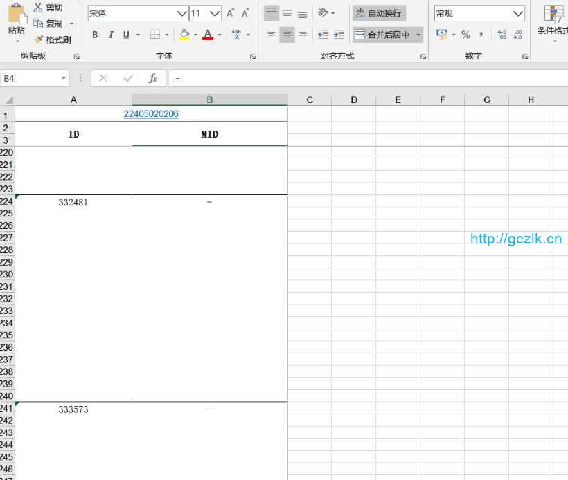The width and height of the screenshot is (568, 480).
Task: Select cell containing 333573
Action: point(73,409)
